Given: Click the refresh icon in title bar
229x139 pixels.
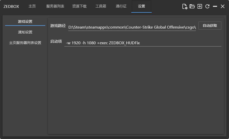Looking at the screenshot, I should click(x=207, y=6).
